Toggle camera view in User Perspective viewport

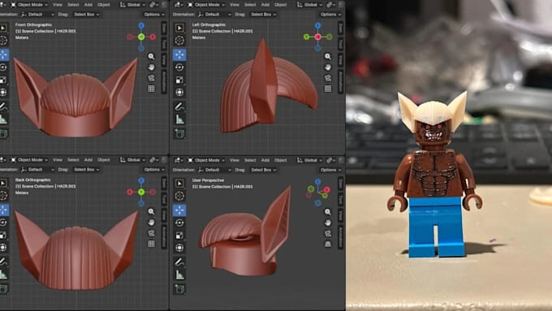tap(328, 234)
